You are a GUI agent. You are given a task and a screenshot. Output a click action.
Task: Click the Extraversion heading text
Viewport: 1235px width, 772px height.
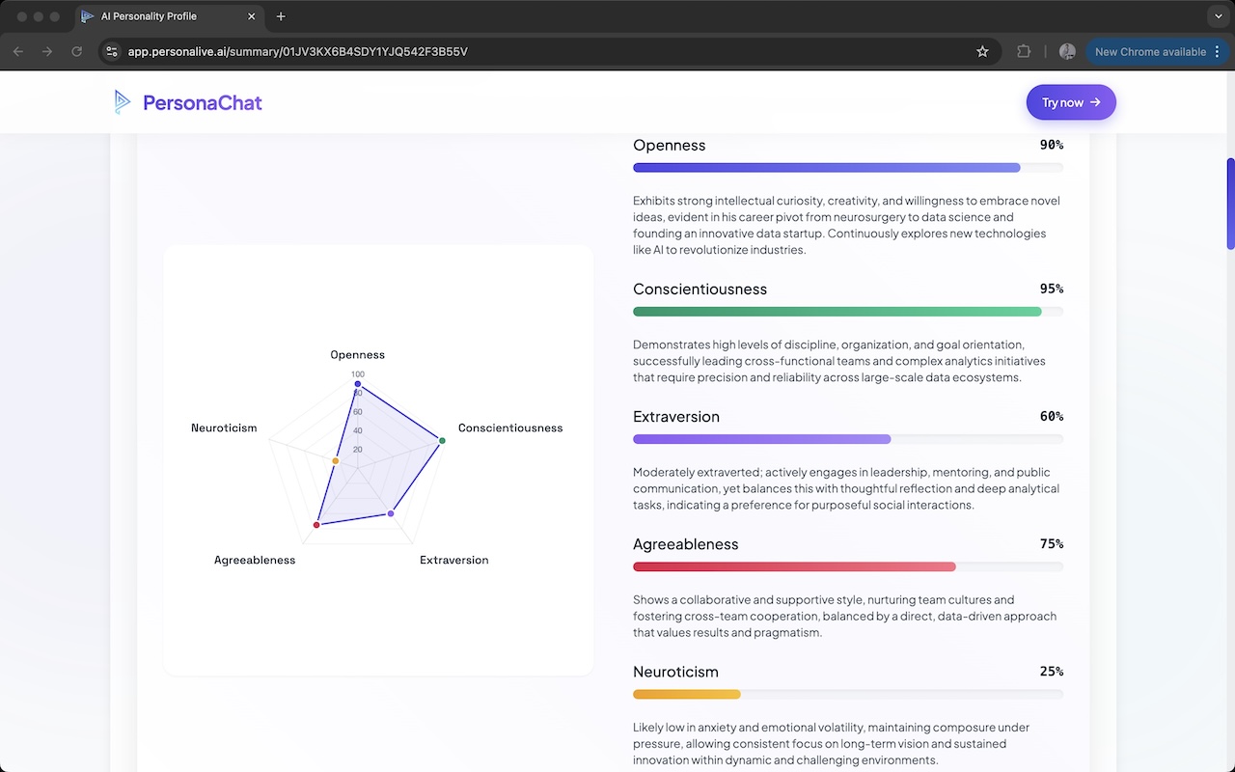pyautogui.click(x=676, y=416)
